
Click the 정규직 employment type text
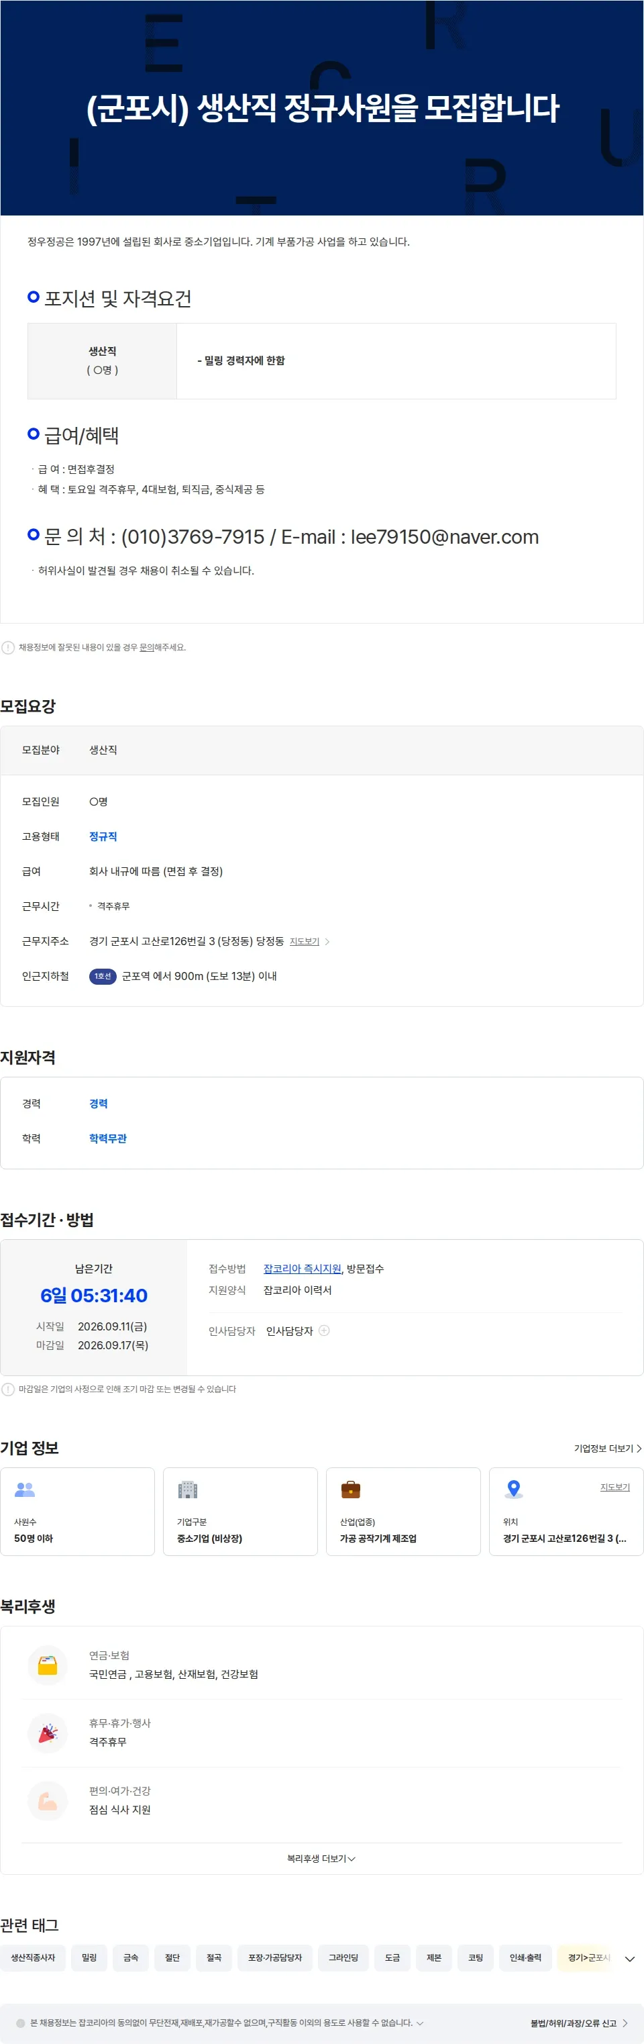tap(103, 836)
